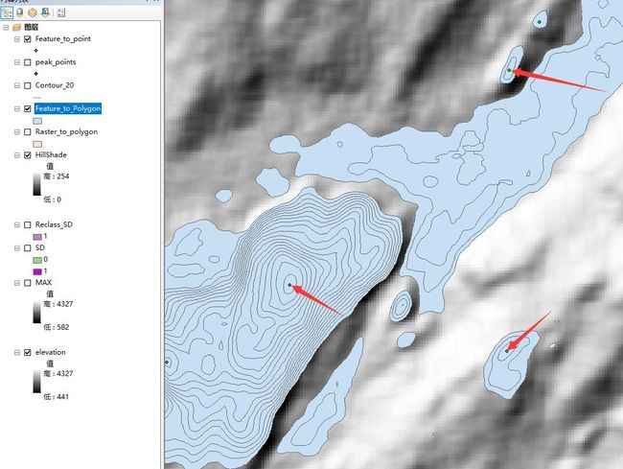Check the Reclass_SD layer
This screenshot has height=469, width=623.
click(28, 225)
